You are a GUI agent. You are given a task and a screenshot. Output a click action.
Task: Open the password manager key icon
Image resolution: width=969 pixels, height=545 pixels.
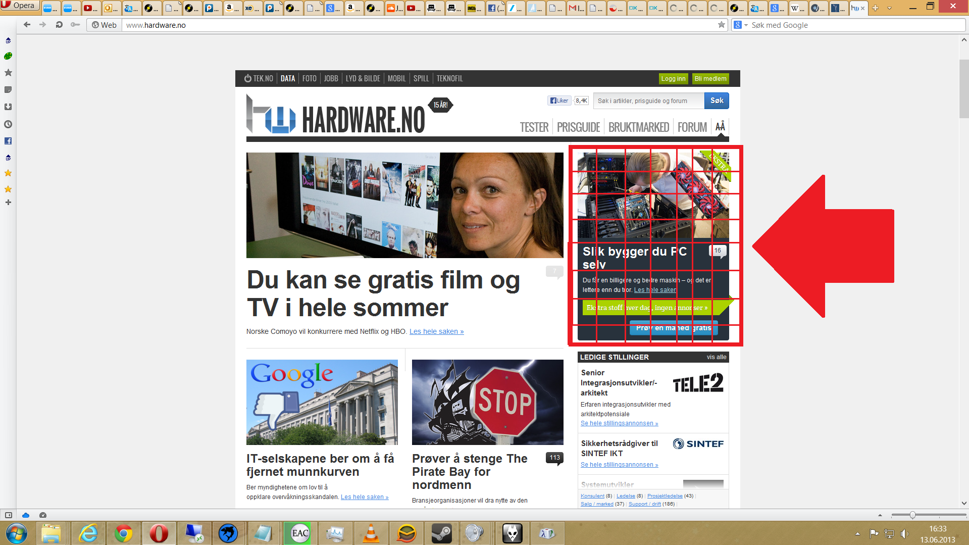point(75,25)
